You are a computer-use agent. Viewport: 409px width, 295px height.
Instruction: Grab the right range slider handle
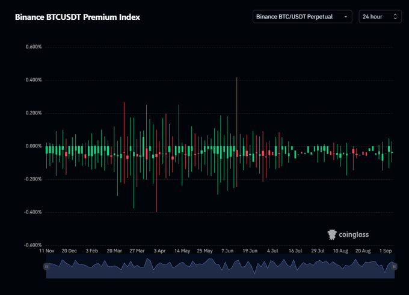(394, 266)
